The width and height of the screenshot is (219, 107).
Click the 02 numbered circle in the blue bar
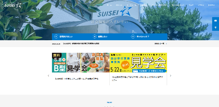(95, 37)
